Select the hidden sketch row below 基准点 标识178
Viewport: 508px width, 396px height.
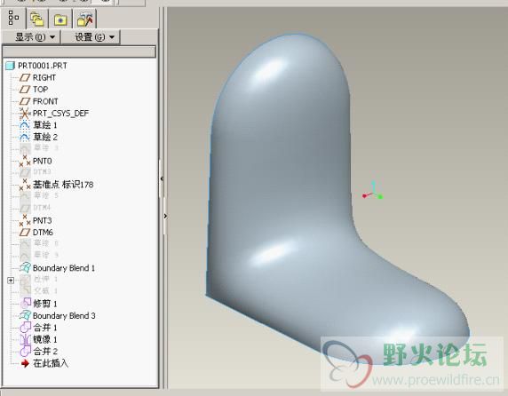pos(39,195)
